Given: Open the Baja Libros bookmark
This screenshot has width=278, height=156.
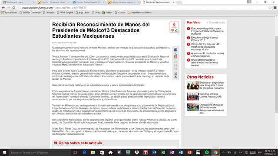Looking at the screenshot, I should pos(83,13).
